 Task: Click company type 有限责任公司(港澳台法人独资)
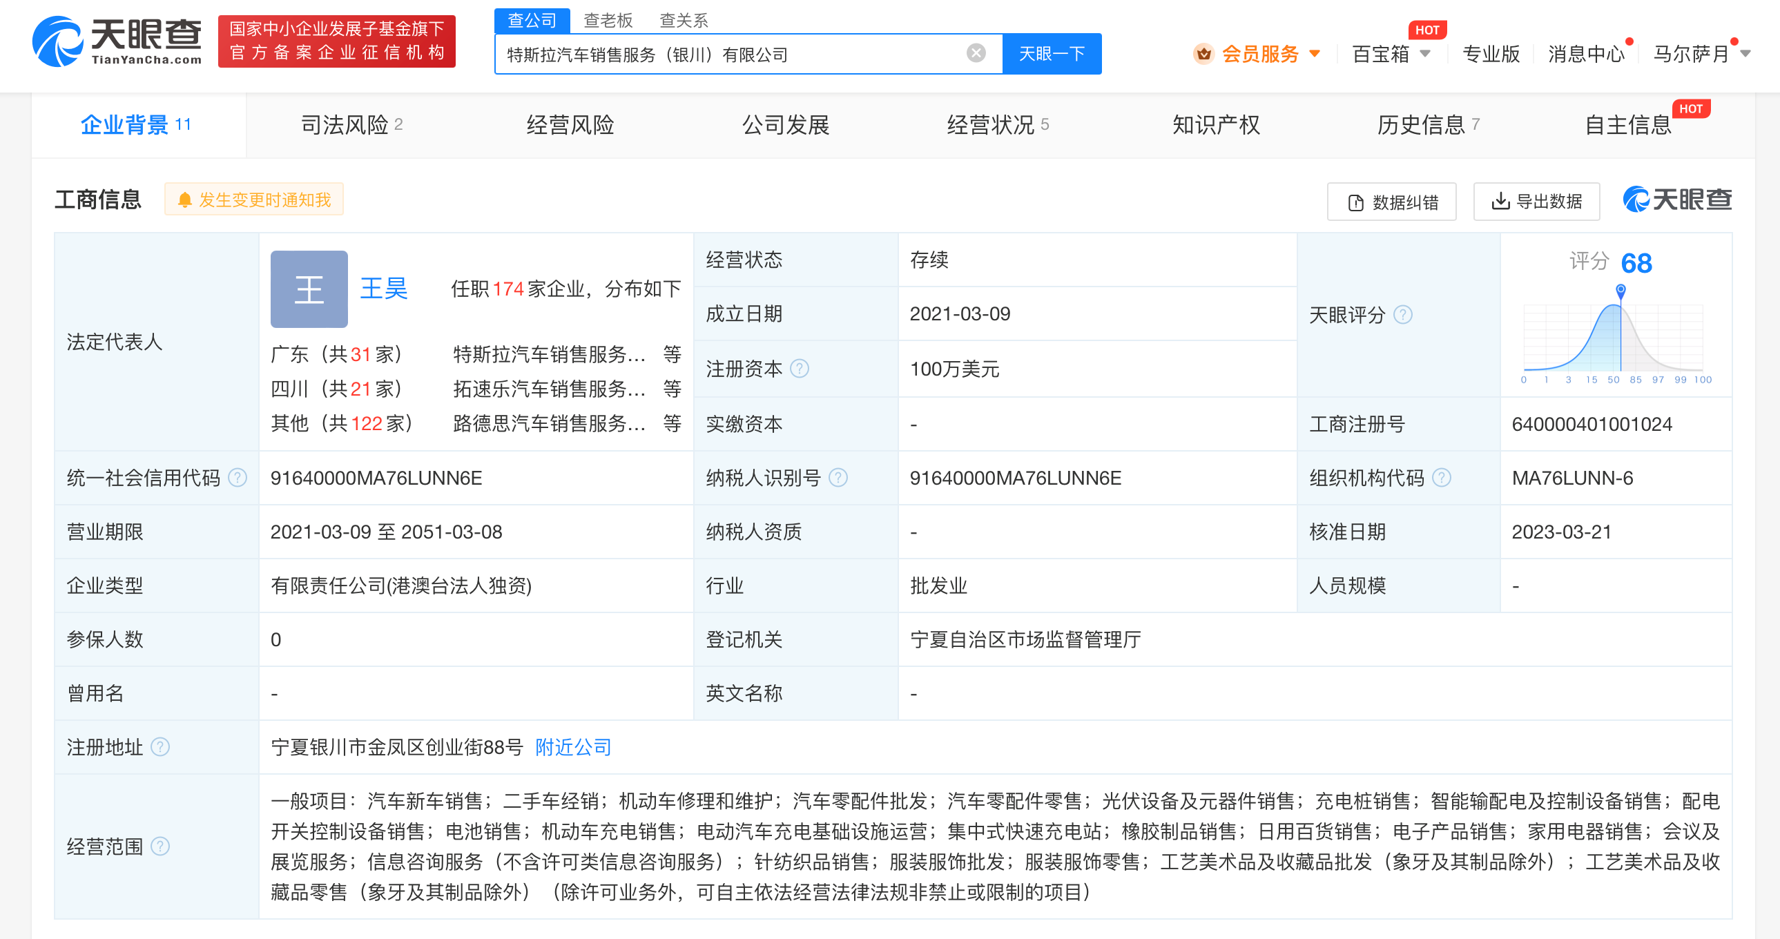(400, 586)
